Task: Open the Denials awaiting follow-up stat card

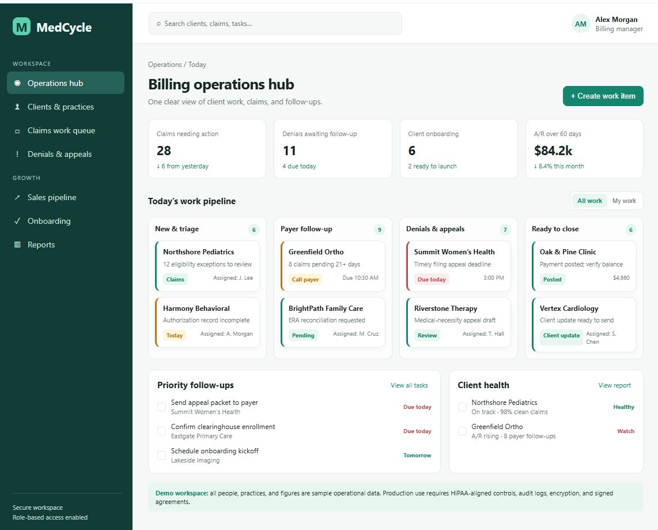Action: (333, 149)
